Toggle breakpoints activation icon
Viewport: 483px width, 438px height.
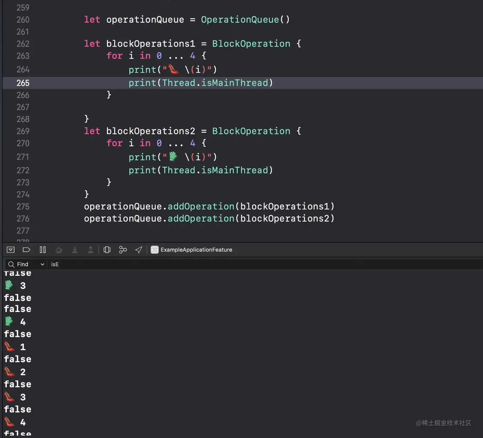click(27, 250)
